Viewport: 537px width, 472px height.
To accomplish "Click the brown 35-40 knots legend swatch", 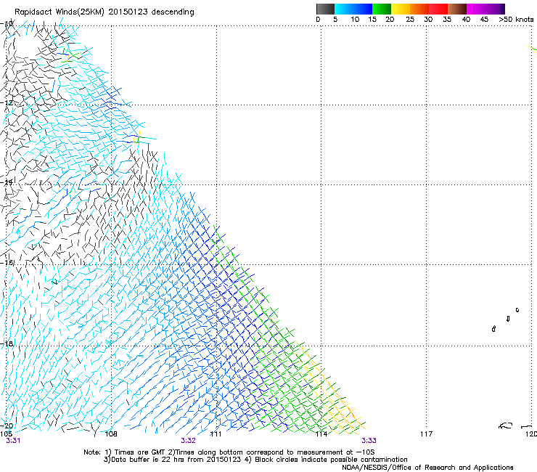I will (457, 9).
